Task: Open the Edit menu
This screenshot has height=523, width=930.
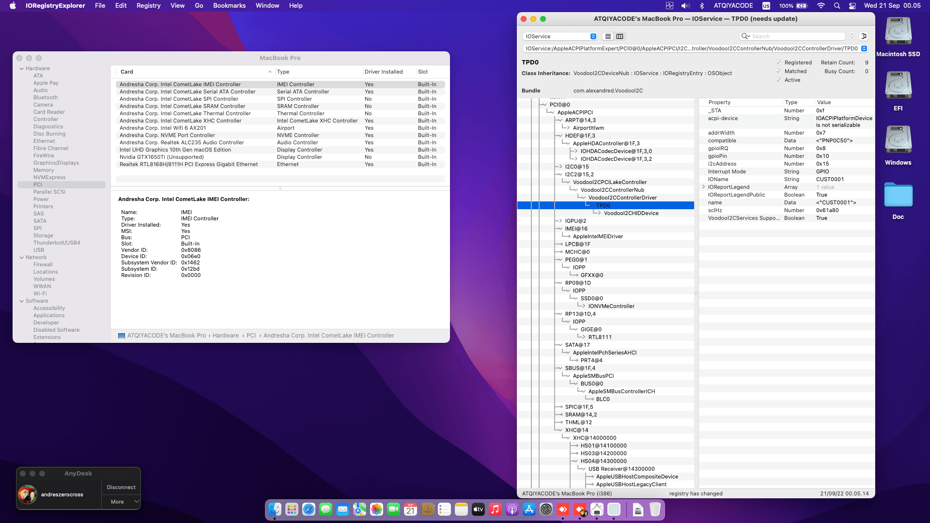Action: click(121, 6)
